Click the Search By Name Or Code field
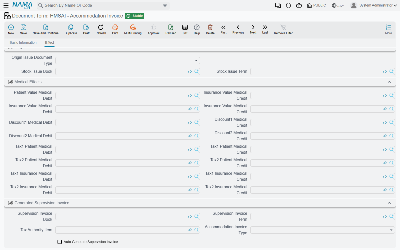 click(x=102, y=5)
